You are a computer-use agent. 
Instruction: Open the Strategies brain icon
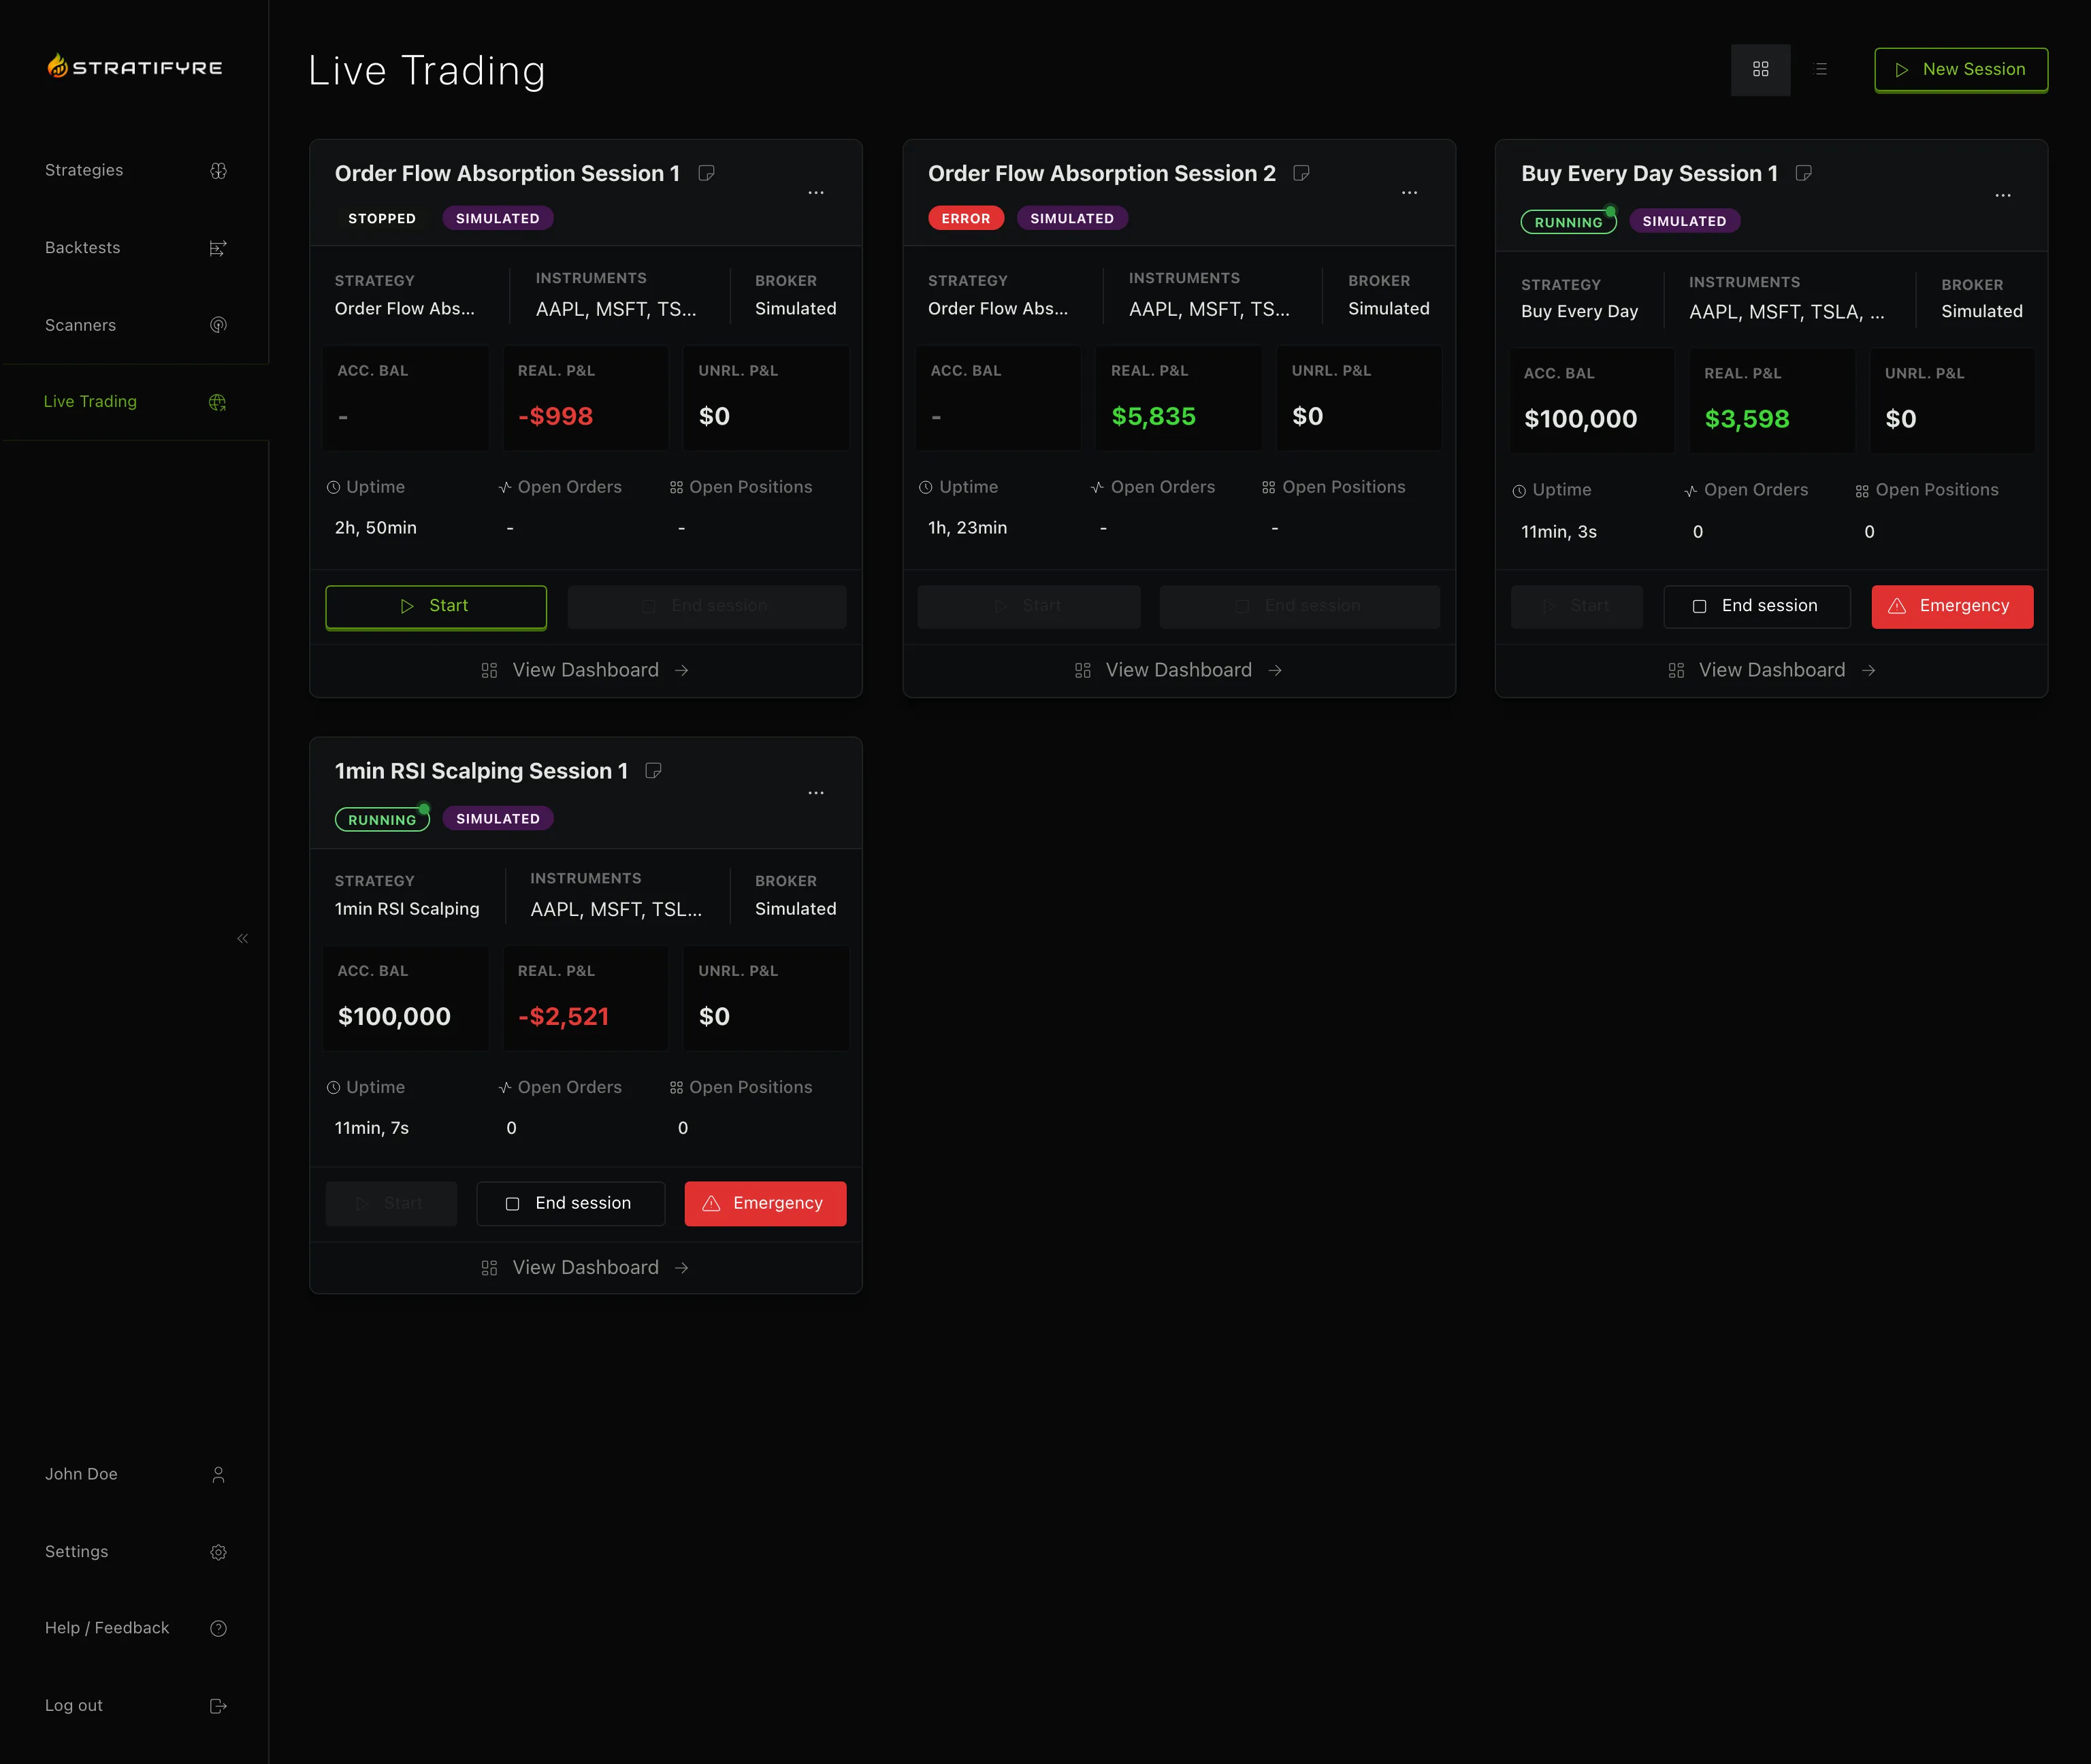tap(218, 171)
